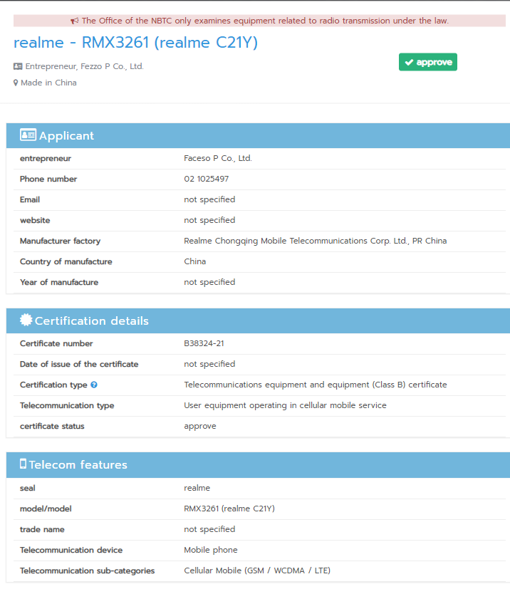This screenshot has width=510, height=589.
Task: Click the help icon next to Certification type
Action: pyautogui.click(x=94, y=385)
